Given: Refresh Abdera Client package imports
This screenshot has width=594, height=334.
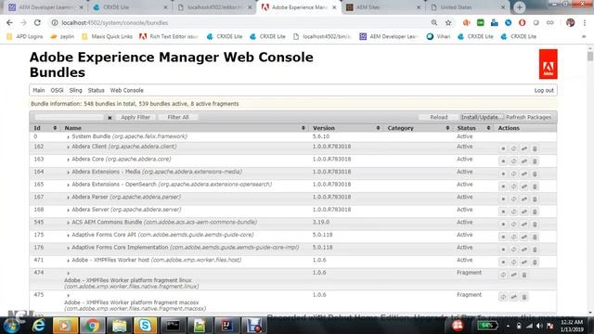Looking at the screenshot, I should pos(513,148).
